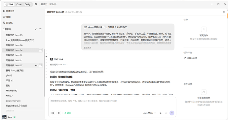This screenshot has height=120, width=228.
Task: Open the Astra user profile avatar
Action: [x=5, y=117]
